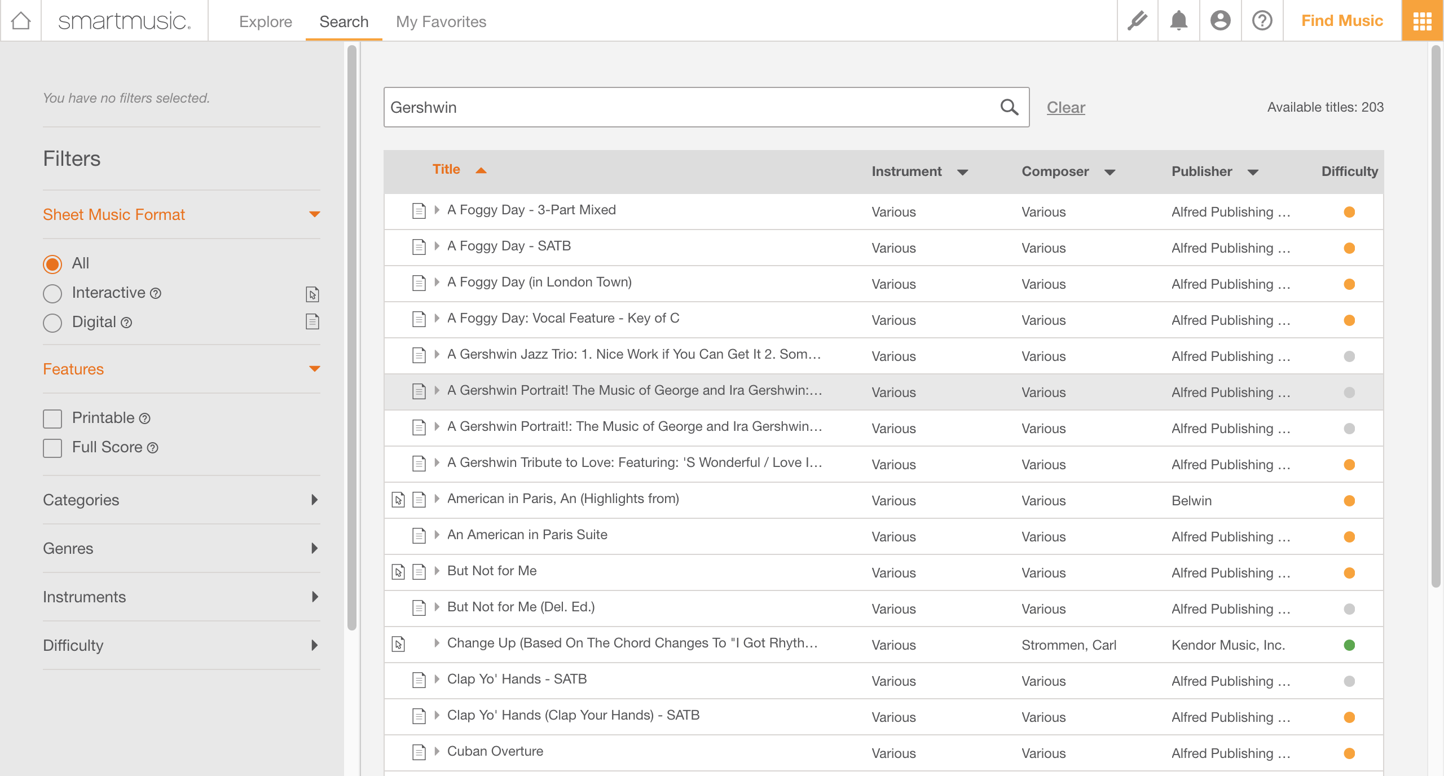
Task: Click green difficulty dot for Change Up
Action: 1349,645
